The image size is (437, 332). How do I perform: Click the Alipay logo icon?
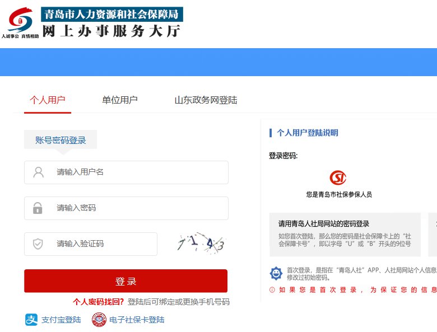click(31, 320)
